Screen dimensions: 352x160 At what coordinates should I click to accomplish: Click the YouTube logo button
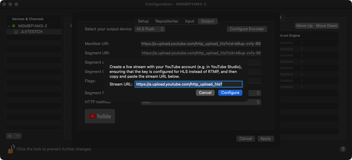100,116
